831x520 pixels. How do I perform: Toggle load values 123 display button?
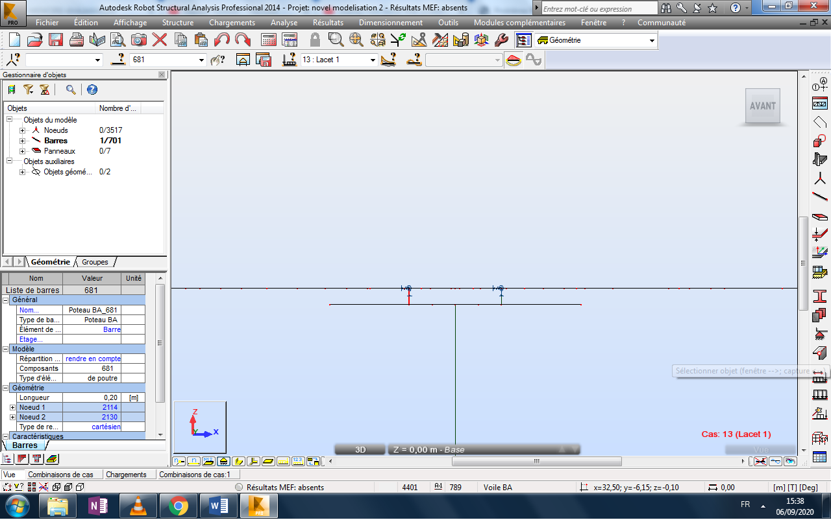pos(298,462)
